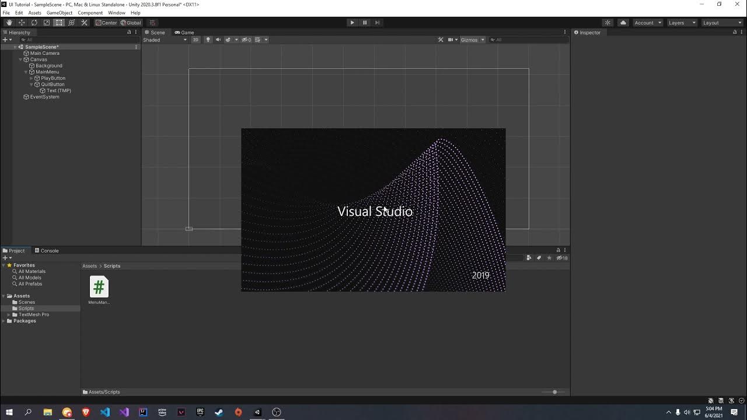Open Collab sun icon
This screenshot has width=747, height=420.
click(608, 23)
